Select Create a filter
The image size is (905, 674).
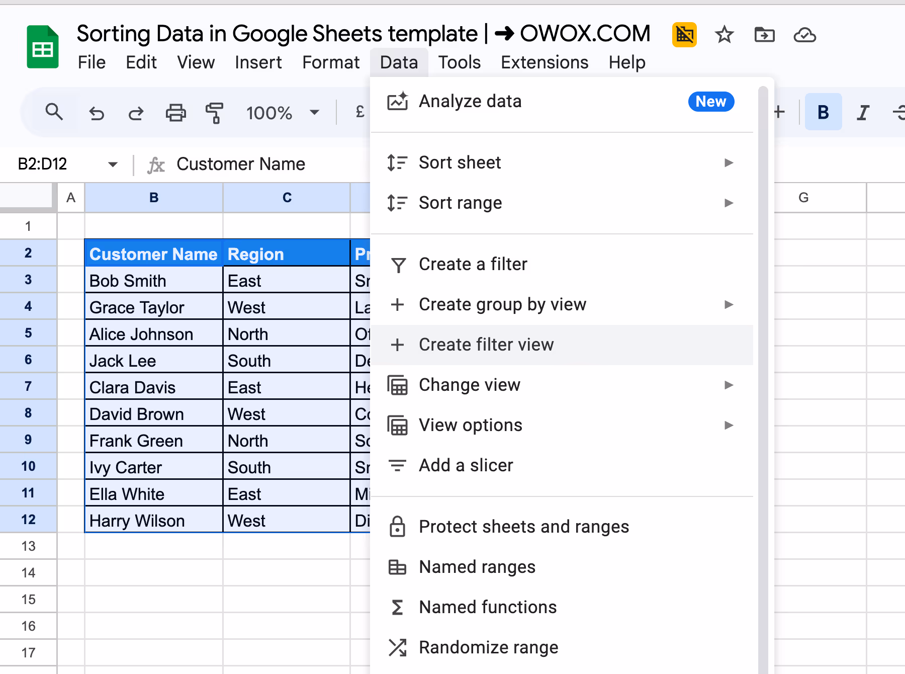point(473,264)
